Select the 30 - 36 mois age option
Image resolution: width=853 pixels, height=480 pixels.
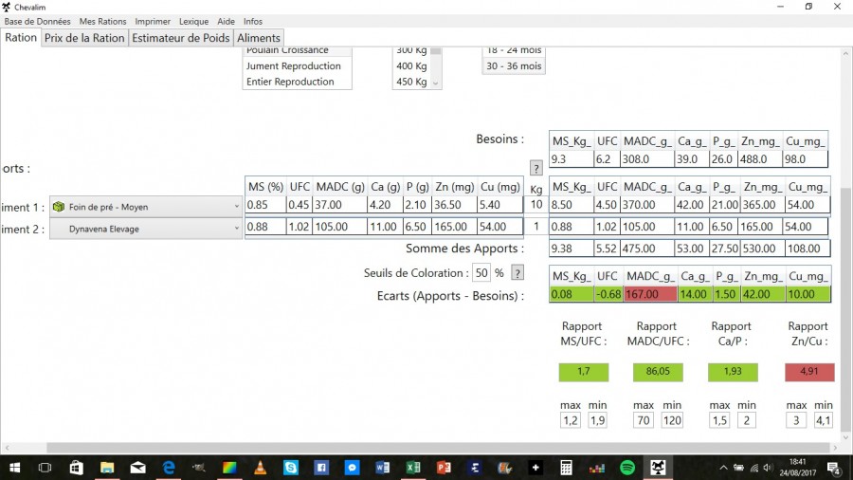[x=514, y=66]
